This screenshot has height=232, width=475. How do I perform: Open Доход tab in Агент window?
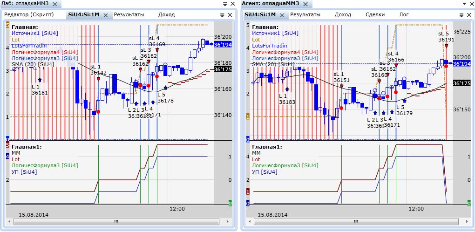click(343, 14)
